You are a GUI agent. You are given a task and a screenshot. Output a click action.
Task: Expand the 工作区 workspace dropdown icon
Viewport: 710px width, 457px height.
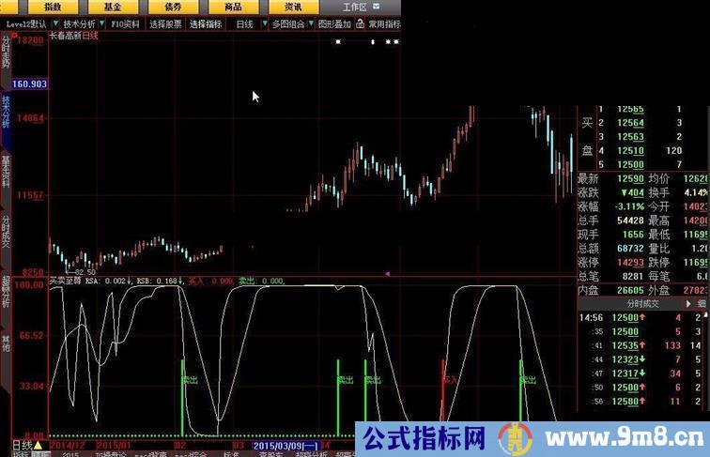(376, 7)
